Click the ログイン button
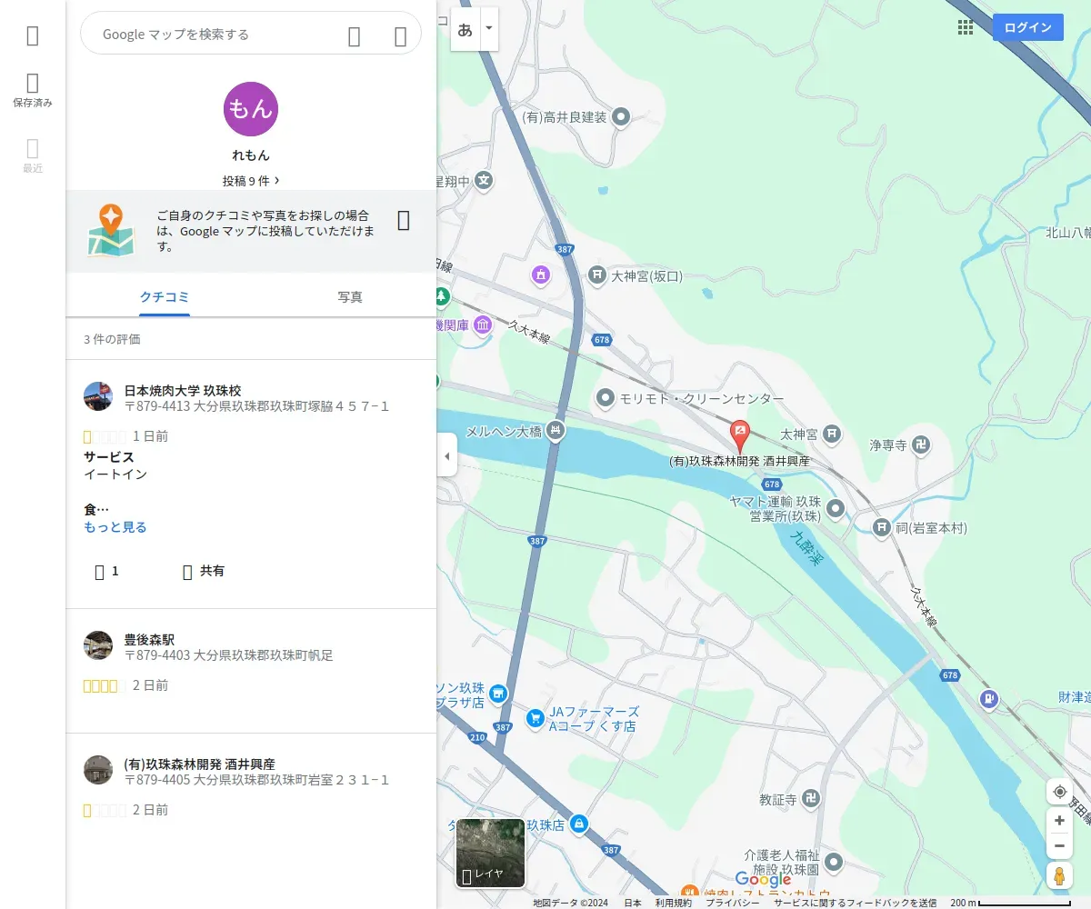Viewport: 1091px width, 909px height. [1028, 27]
